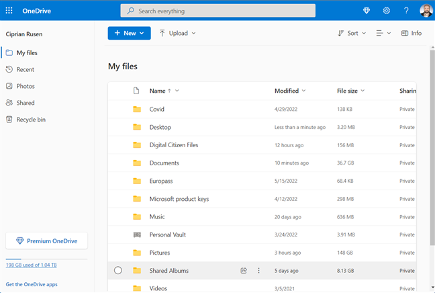
Task: Open the Documents folder name
Action: pyautogui.click(x=164, y=163)
